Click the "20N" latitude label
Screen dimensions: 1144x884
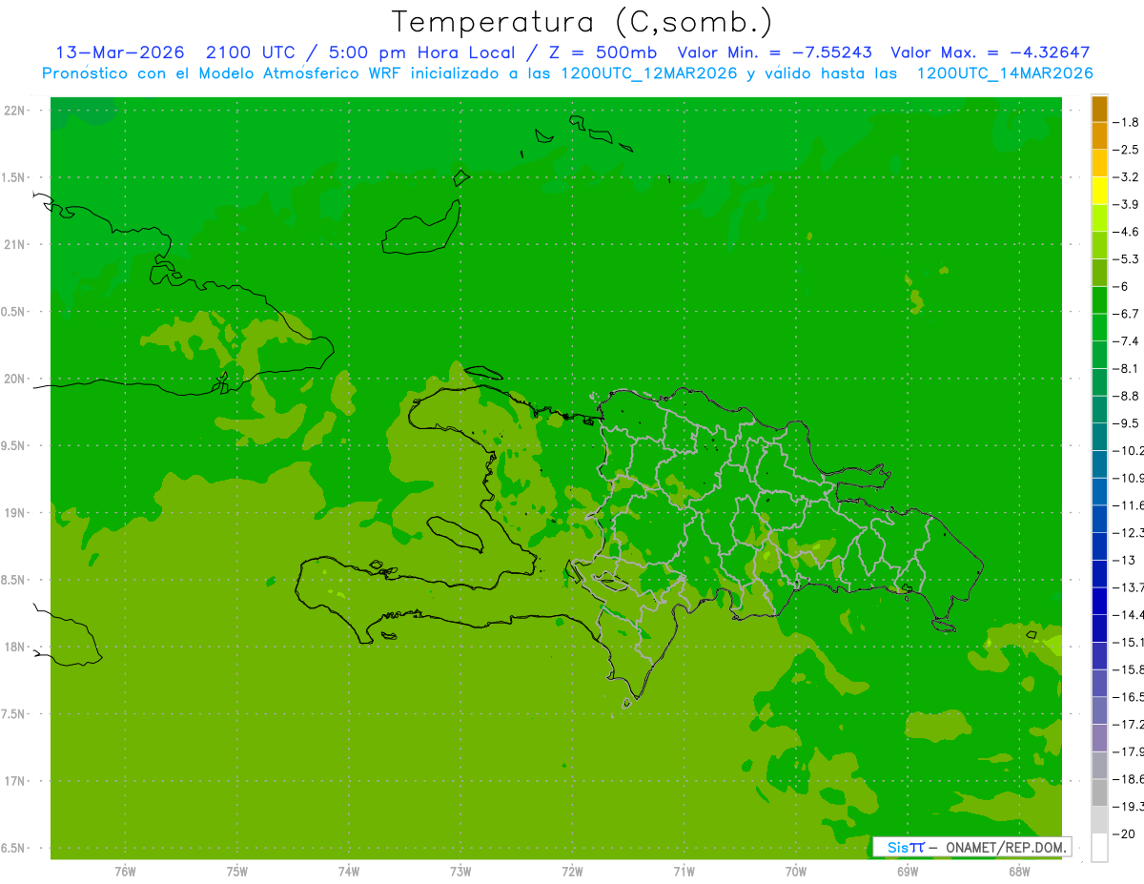[x=14, y=379]
